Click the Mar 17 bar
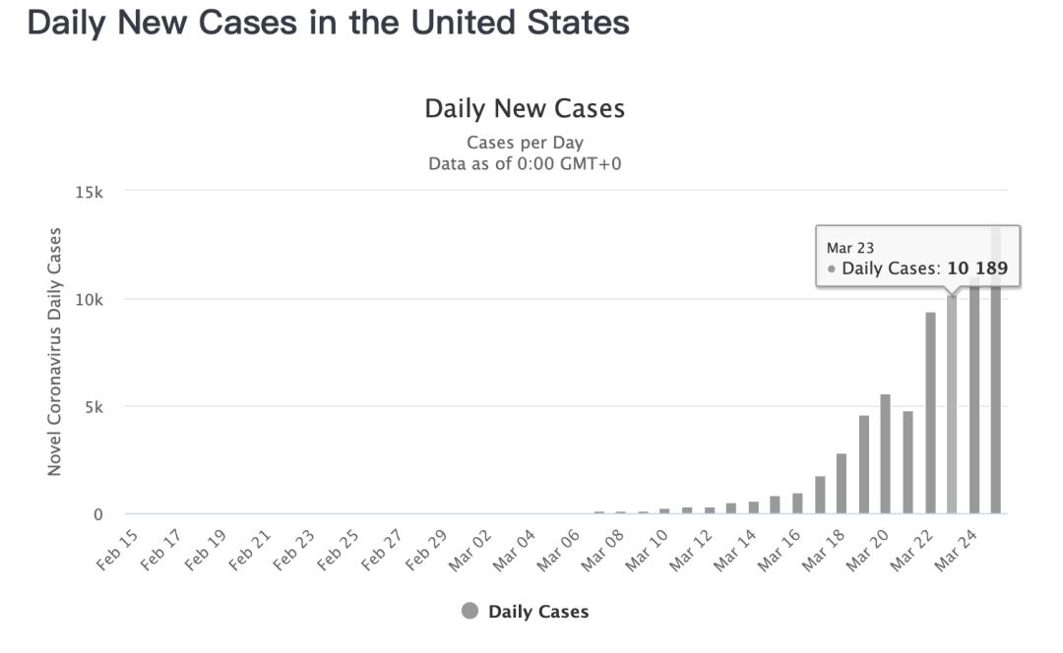The image size is (1063, 653). [x=820, y=495]
